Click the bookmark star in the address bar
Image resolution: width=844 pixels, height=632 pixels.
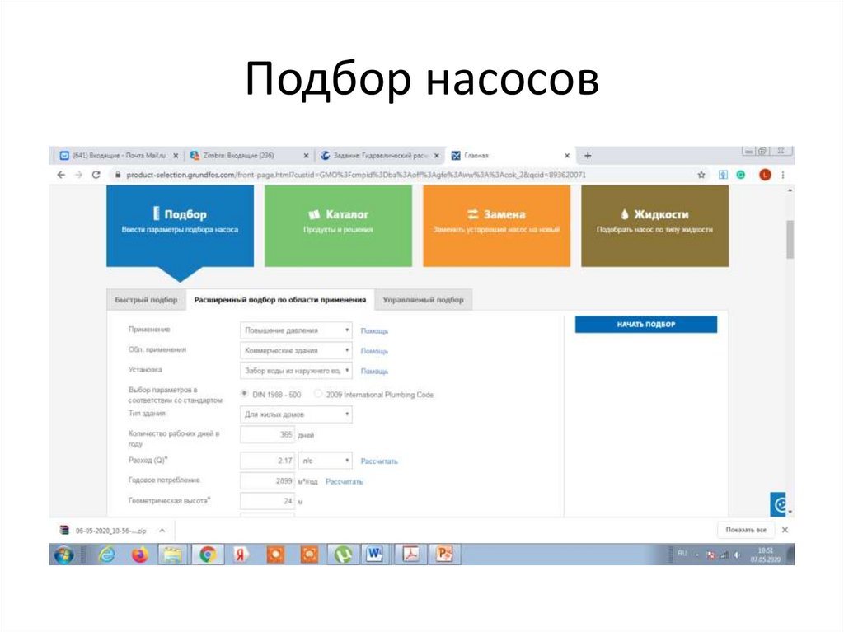pyautogui.click(x=700, y=175)
